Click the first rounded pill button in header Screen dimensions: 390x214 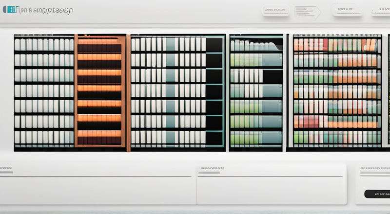coord(276,10)
